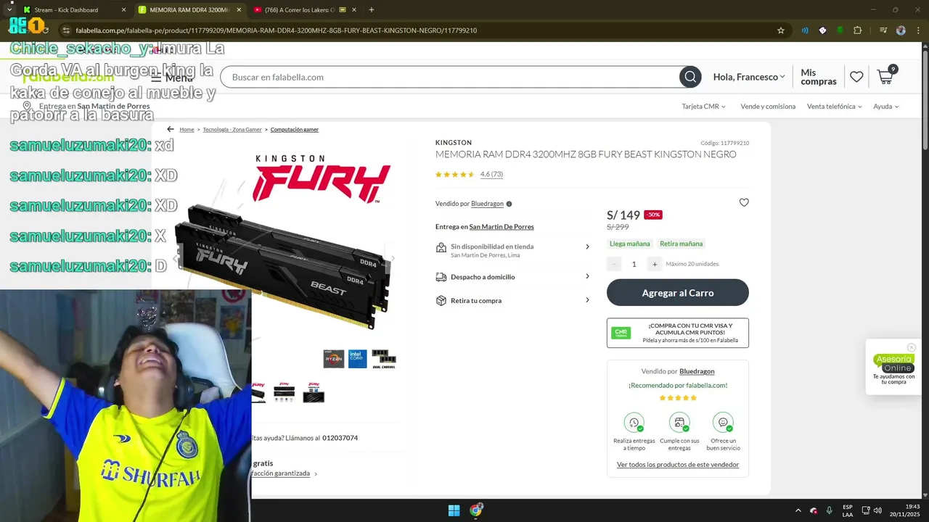
Task: Go to Tecnología - Zona Gamer breadcrumb
Action: [232, 130]
